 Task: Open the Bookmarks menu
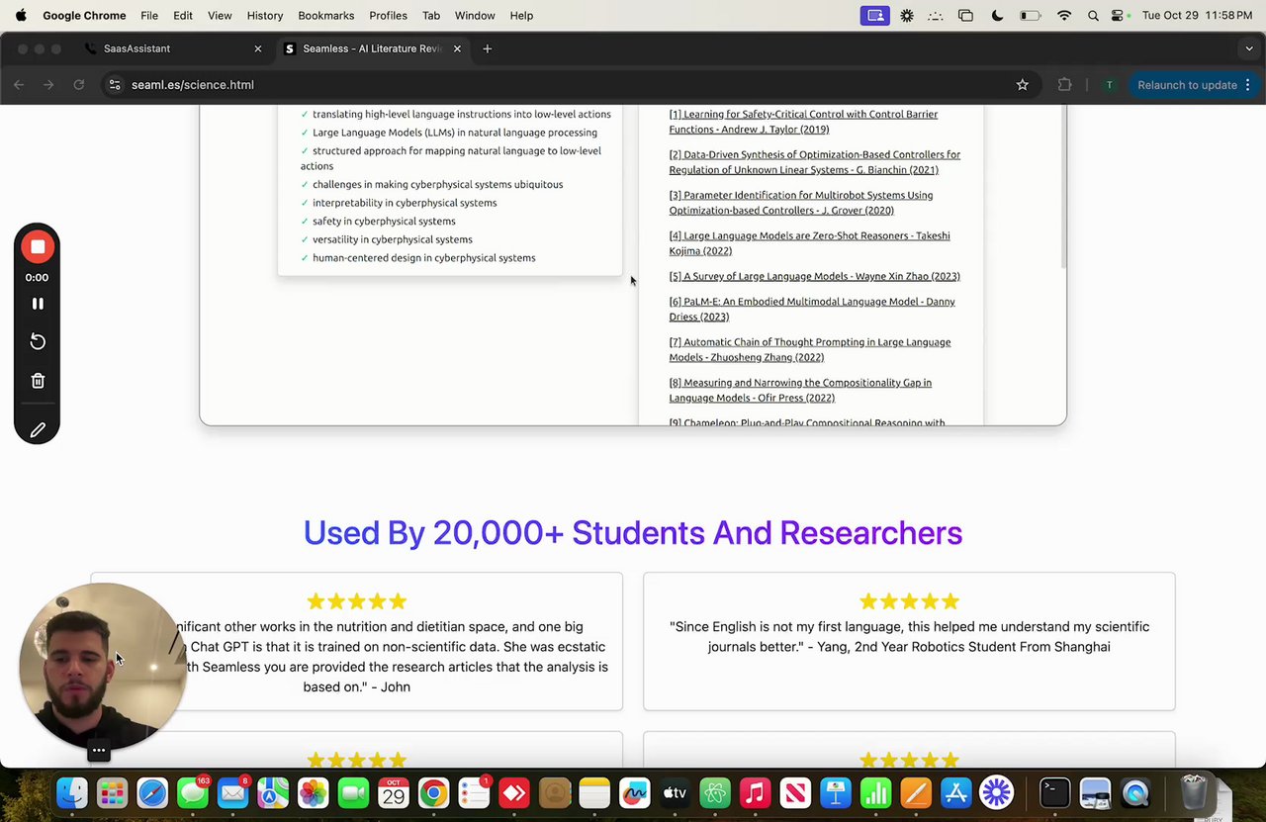pos(326,16)
